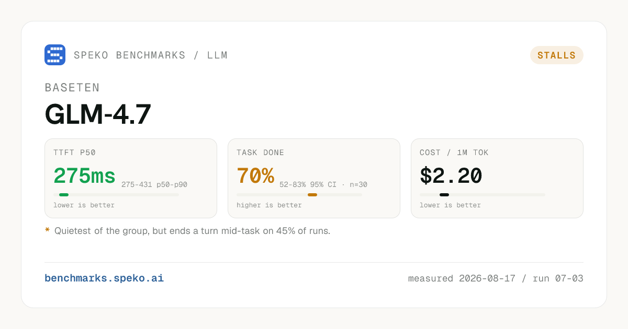Click the footnote about quietest of group
The image size is (628, 329).
point(193,231)
